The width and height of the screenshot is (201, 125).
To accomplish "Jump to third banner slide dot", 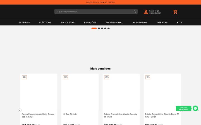I will [102, 28].
